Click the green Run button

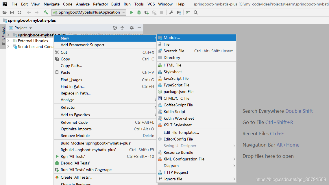[132, 13]
